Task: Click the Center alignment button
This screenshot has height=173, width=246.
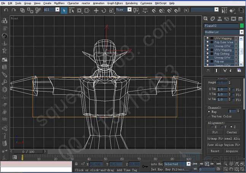Action: (x=232, y=132)
